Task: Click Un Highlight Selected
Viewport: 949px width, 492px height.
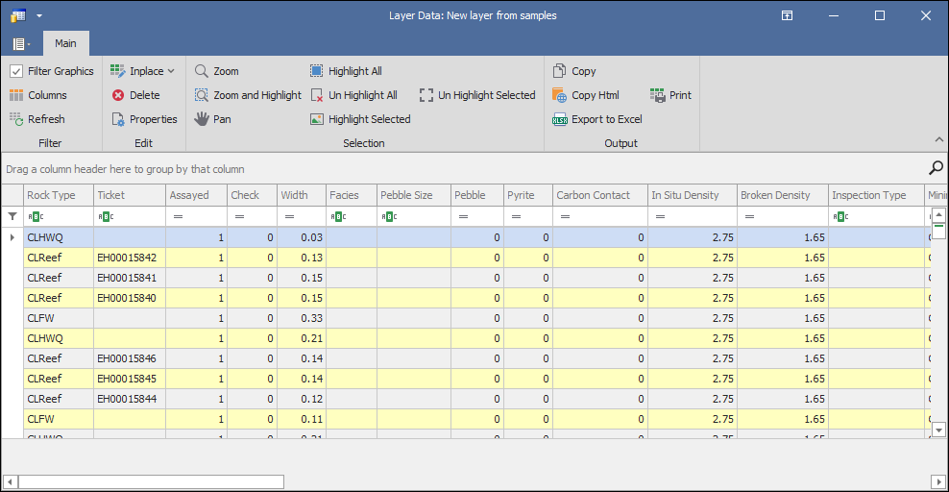Action: click(x=477, y=95)
